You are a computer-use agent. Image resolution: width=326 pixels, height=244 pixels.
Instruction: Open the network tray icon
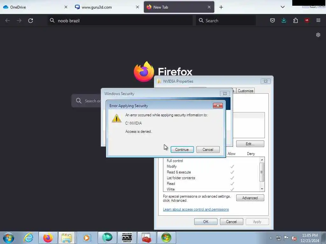coord(278,238)
